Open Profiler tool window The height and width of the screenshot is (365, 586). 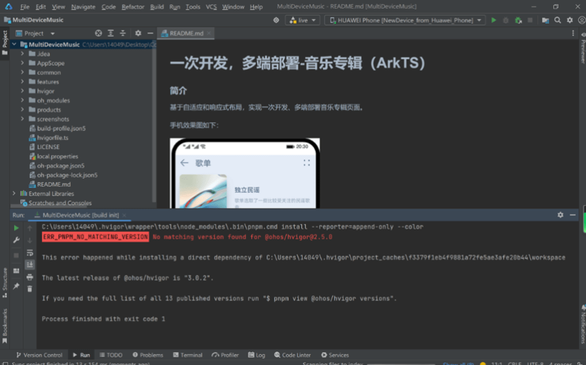[225, 355]
